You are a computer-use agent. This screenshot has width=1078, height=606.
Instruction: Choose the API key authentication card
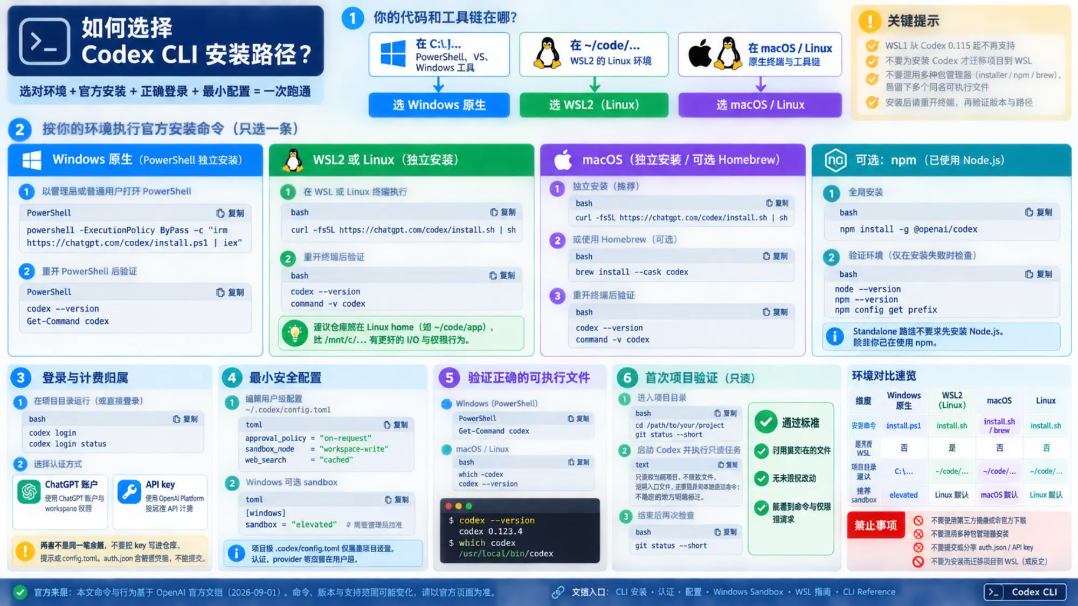pyautogui.click(x=161, y=502)
